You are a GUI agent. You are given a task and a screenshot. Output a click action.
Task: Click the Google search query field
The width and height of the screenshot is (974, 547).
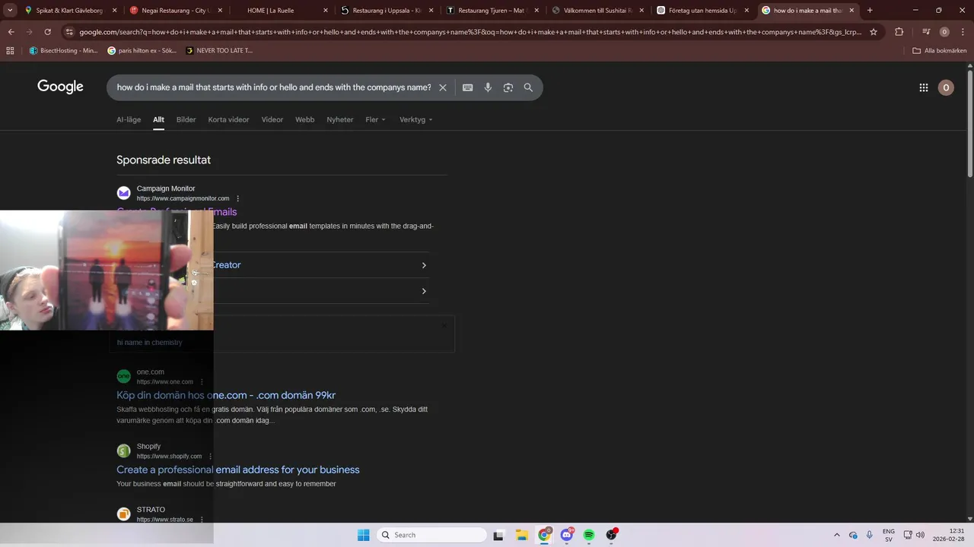[274, 87]
